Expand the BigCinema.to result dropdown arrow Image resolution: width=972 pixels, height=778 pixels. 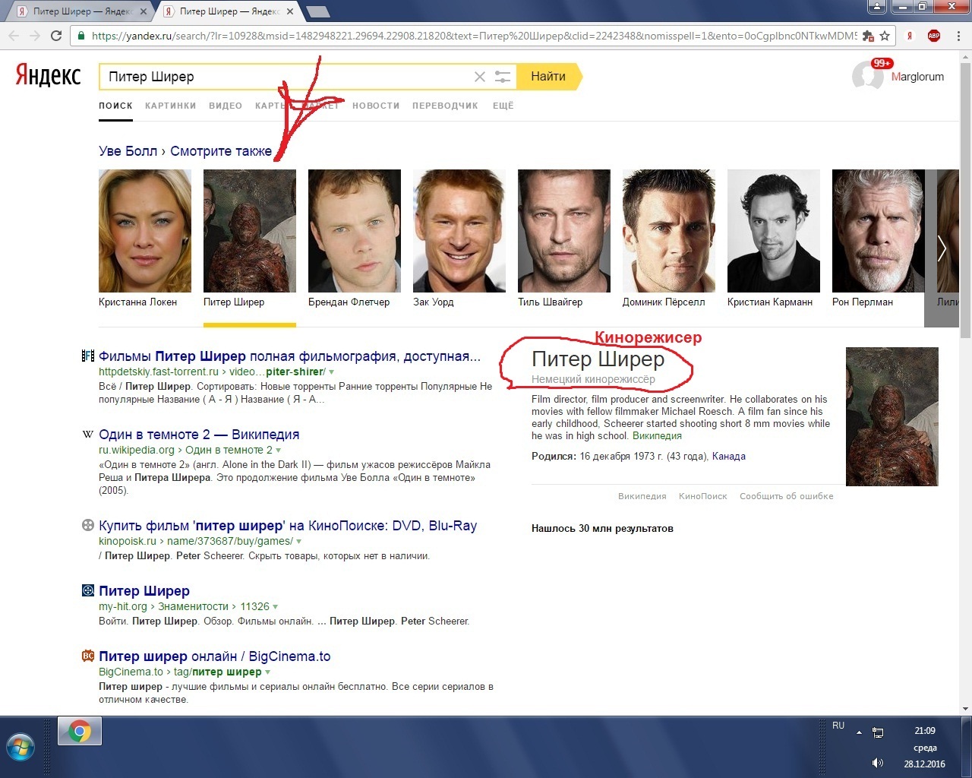tap(267, 672)
